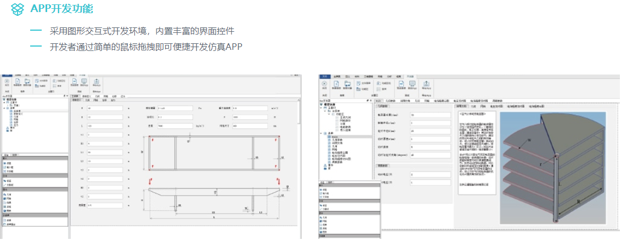Click the L value input field in left window
Screen dimensions: 621x240
coord(105,125)
